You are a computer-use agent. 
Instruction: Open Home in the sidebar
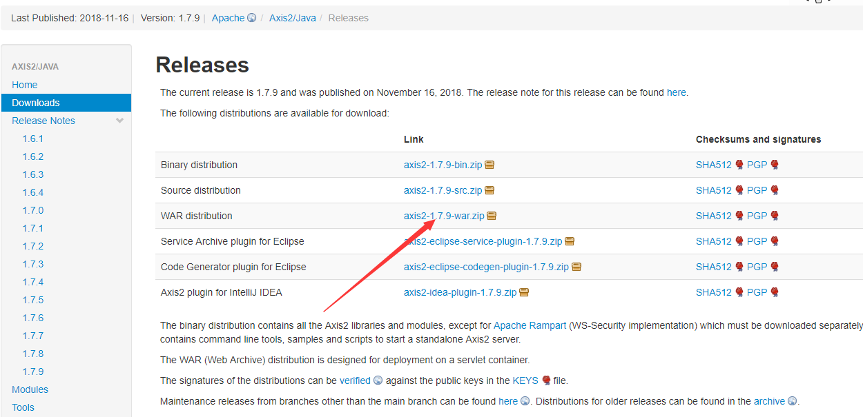(25, 85)
